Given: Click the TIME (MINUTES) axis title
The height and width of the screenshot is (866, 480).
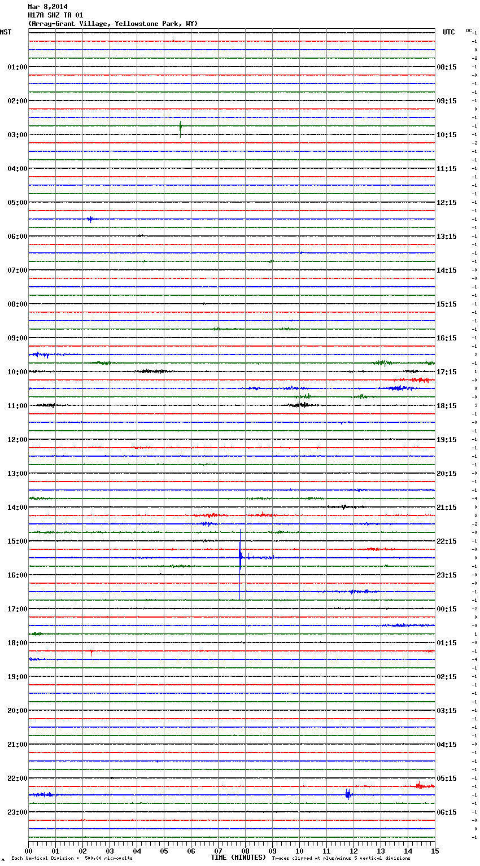Looking at the screenshot, I should [238, 858].
